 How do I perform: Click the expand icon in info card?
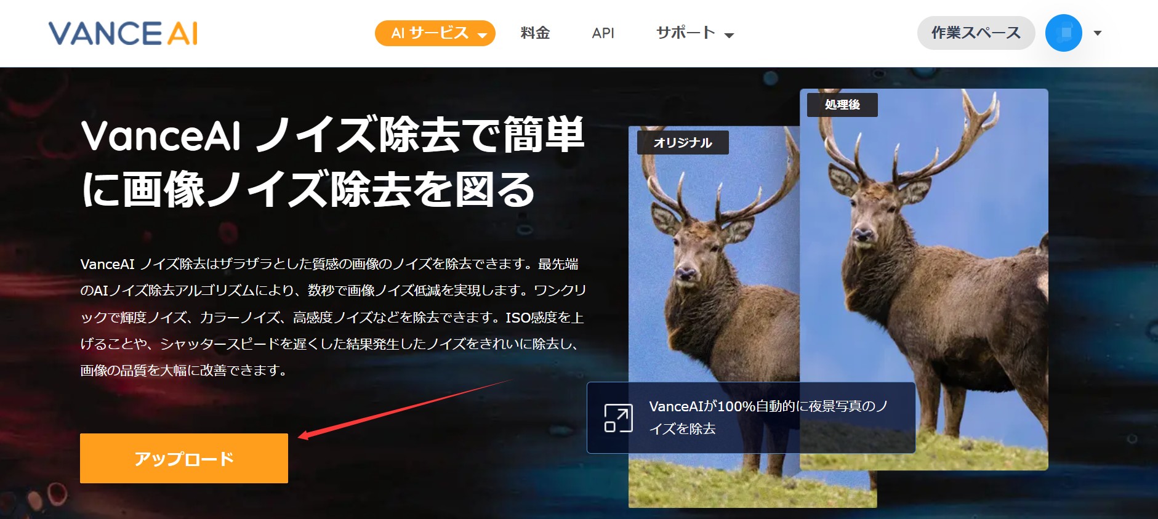tap(618, 418)
